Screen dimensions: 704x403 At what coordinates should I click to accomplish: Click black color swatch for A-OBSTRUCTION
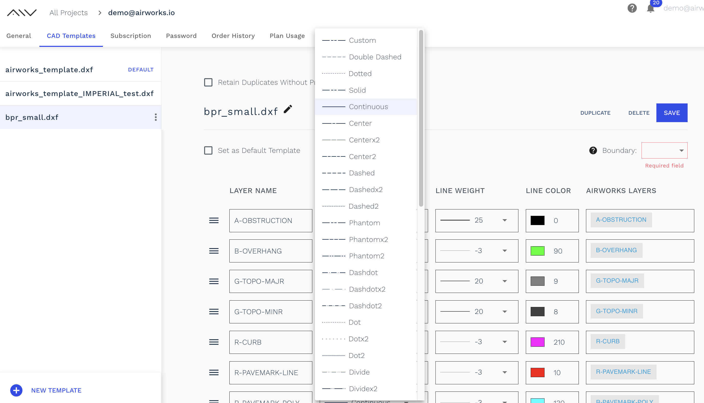(x=537, y=221)
